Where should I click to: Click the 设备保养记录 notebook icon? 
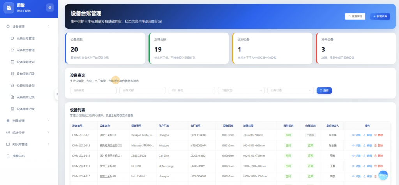12,73
